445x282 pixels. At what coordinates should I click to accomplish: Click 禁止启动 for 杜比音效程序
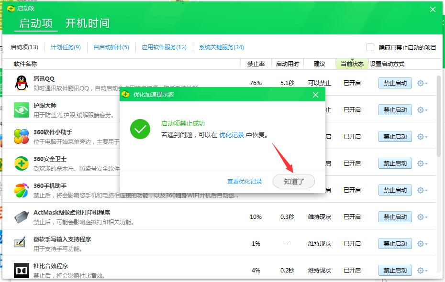(395, 271)
